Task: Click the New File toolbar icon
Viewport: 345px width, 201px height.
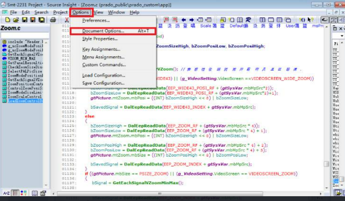Action: [7, 20]
